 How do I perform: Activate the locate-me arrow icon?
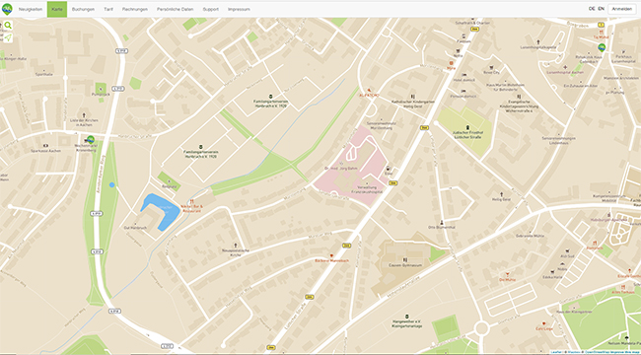tap(8, 38)
